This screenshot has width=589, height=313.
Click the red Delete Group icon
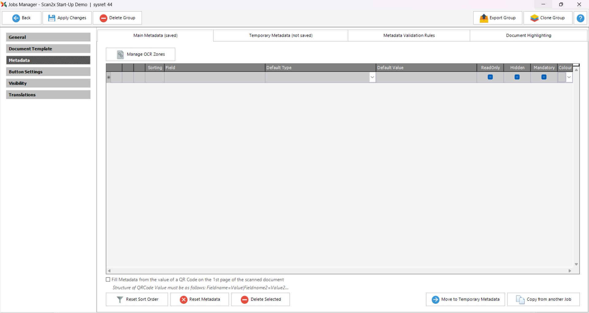tap(103, 18)
